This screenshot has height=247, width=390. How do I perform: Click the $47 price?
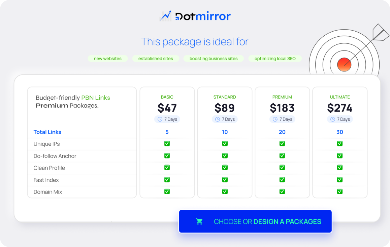click(x=167, y=108)
